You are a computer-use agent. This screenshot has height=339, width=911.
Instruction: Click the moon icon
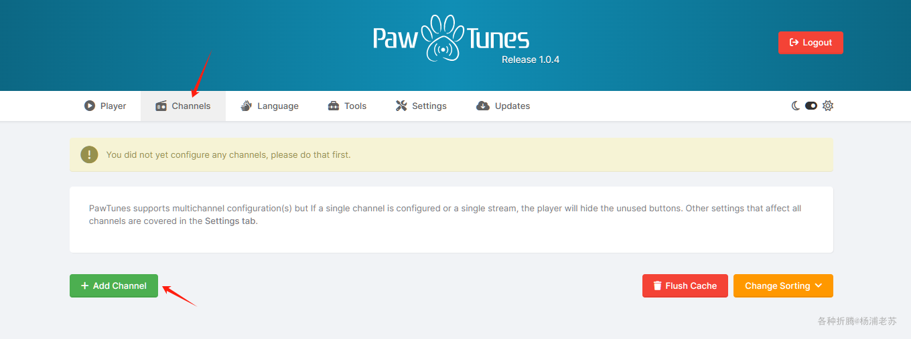tap(796, 106)
